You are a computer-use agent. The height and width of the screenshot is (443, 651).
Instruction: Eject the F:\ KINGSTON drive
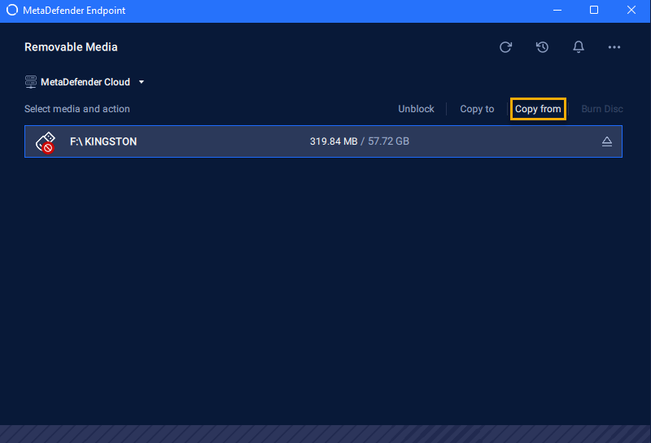pyautogui.click(x=606, y=141)
